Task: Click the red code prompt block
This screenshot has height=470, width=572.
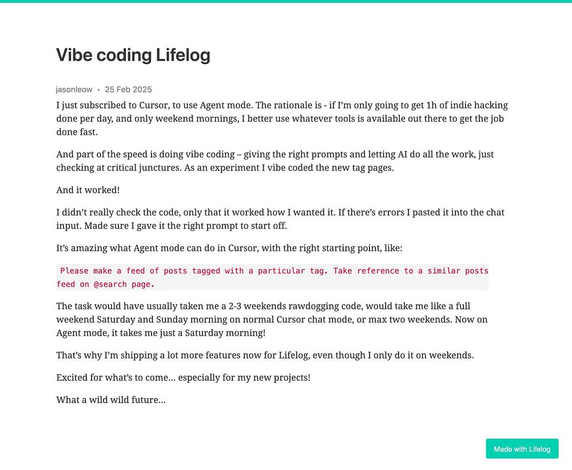Action: (x=272, y=277)
